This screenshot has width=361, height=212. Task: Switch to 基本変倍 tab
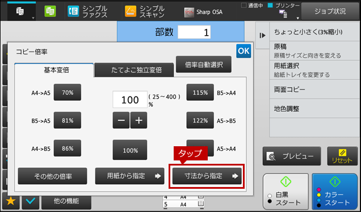click(54, 70)
